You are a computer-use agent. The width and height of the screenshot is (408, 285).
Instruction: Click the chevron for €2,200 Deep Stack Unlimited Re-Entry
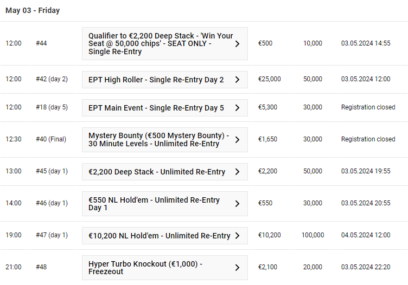tap(237, 172)
